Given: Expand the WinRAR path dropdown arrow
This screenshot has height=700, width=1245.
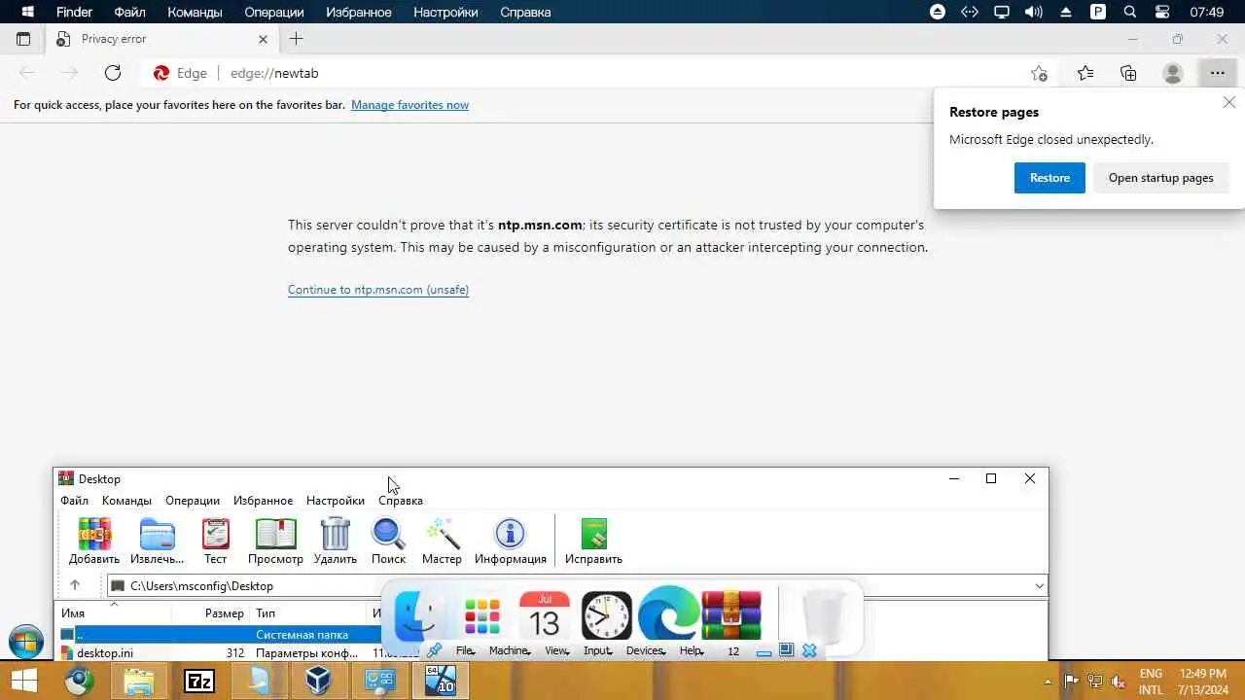Looking at the screenshot, I should click(x=1039, y=585).
